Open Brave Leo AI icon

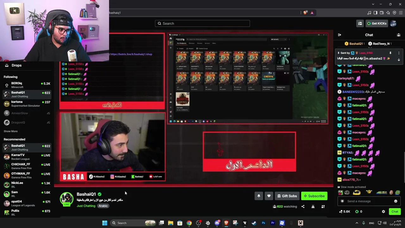tap(388, 13)
